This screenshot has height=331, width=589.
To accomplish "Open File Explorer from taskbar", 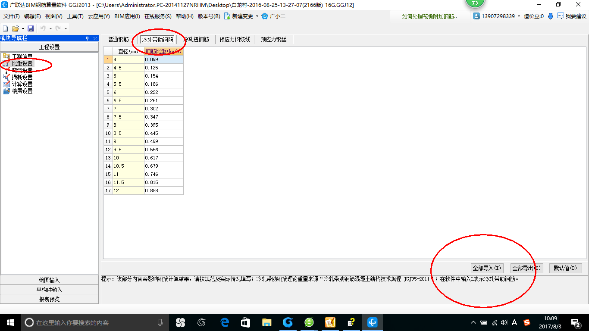I will 266,322.
